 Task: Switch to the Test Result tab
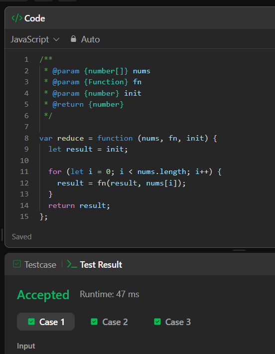pyautogui.click(x=95, y=264)
